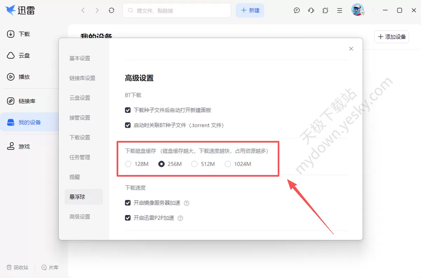Image resolution: width=421 pixels, height=278 pixels.
Task: Switch to 基本设置 settings tab
Action: point(80,58)
